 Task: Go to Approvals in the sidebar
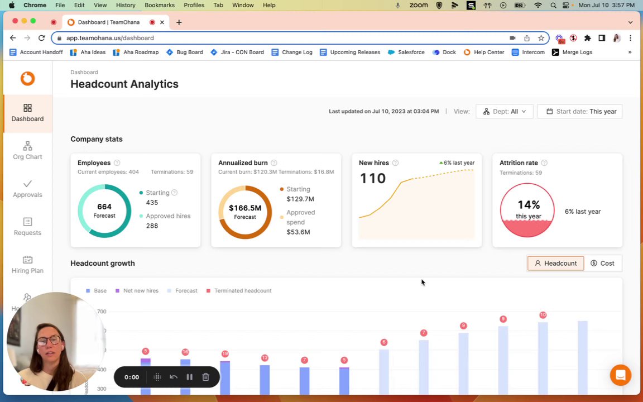(27, 189)
